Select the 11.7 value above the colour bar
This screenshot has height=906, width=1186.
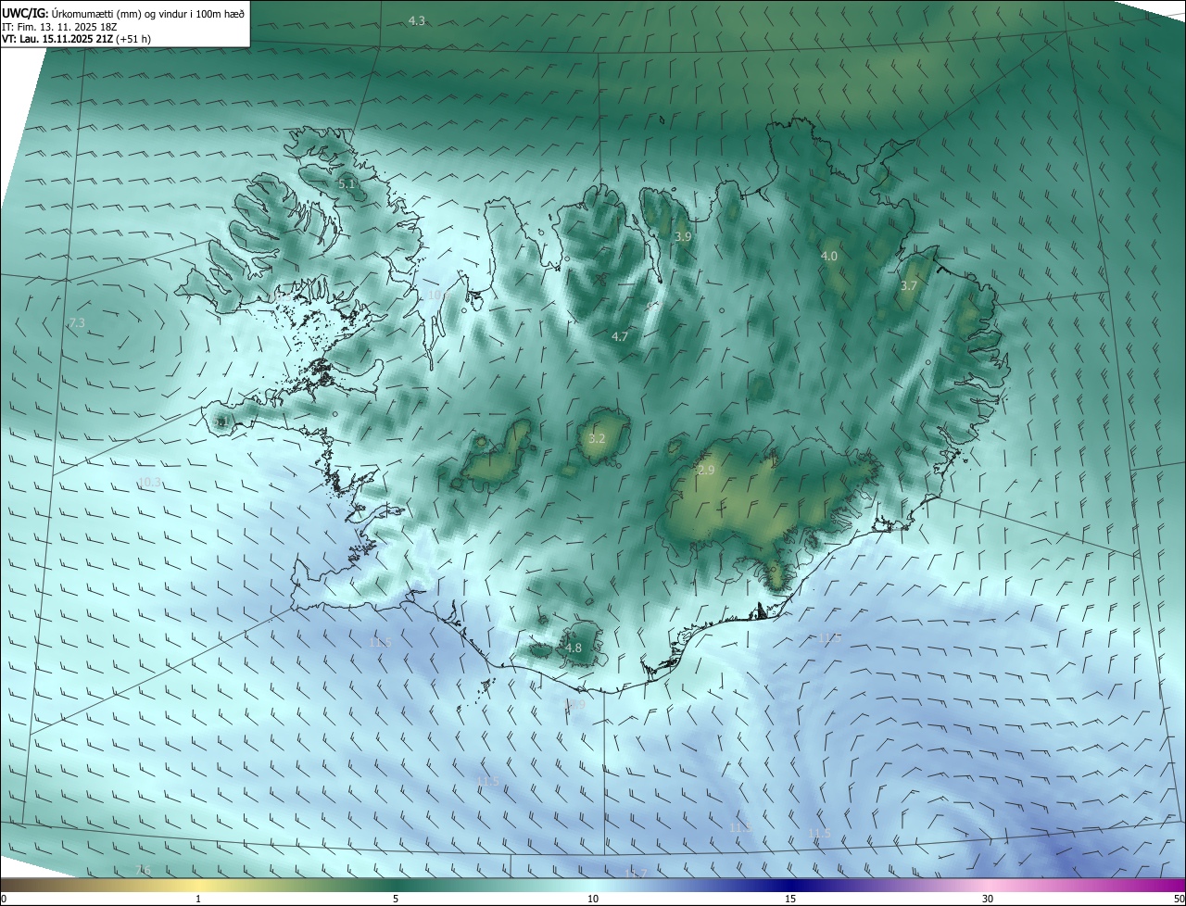tap(636, 874)
